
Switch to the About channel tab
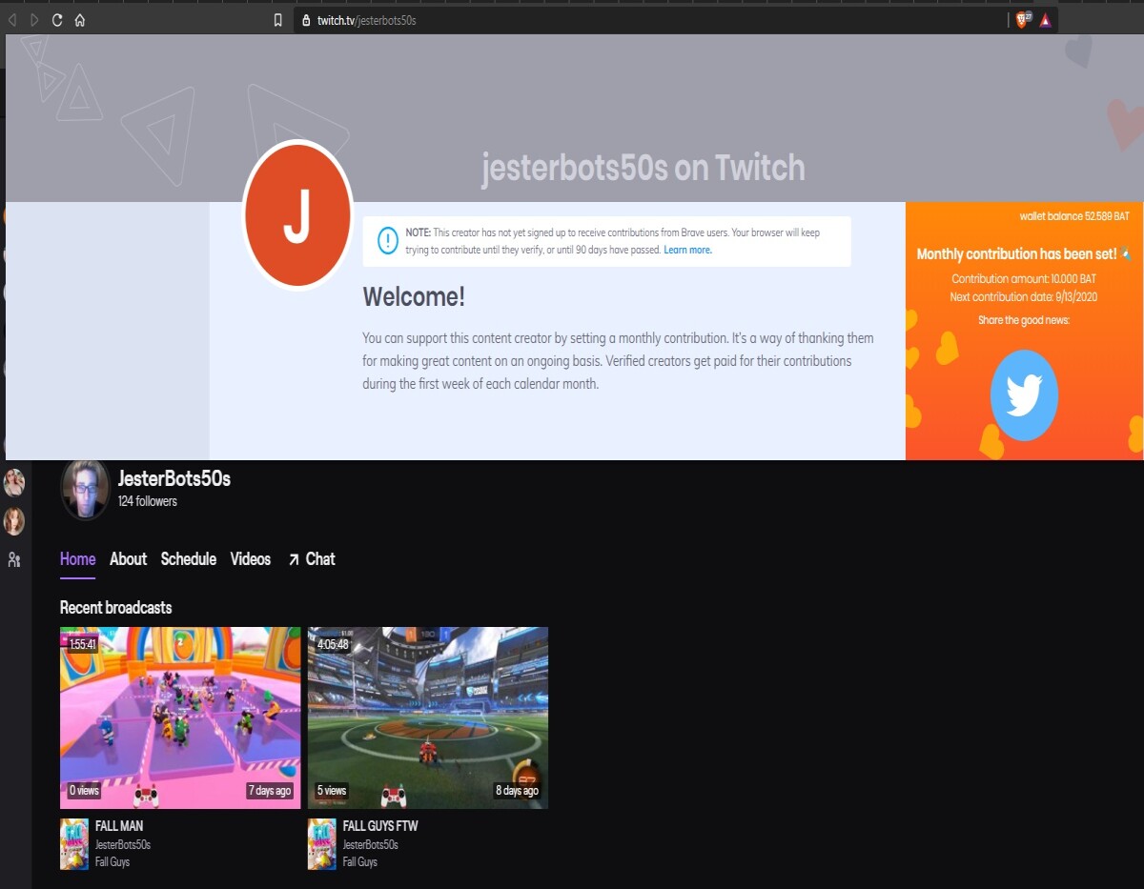[x=128, y=559]
